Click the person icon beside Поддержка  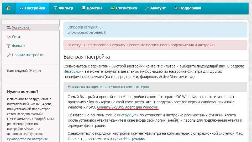tap(176, 8)
